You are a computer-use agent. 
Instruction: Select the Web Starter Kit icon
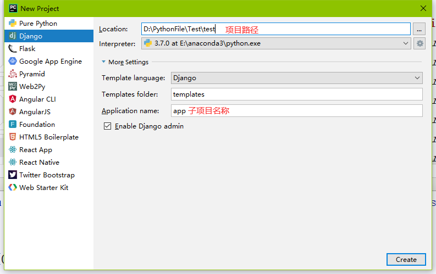tap(13, 187)
